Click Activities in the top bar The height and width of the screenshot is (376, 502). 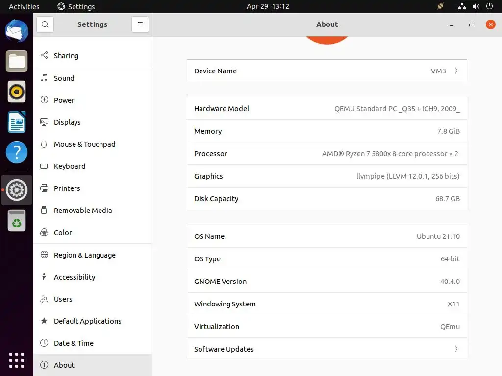[24, 6]
